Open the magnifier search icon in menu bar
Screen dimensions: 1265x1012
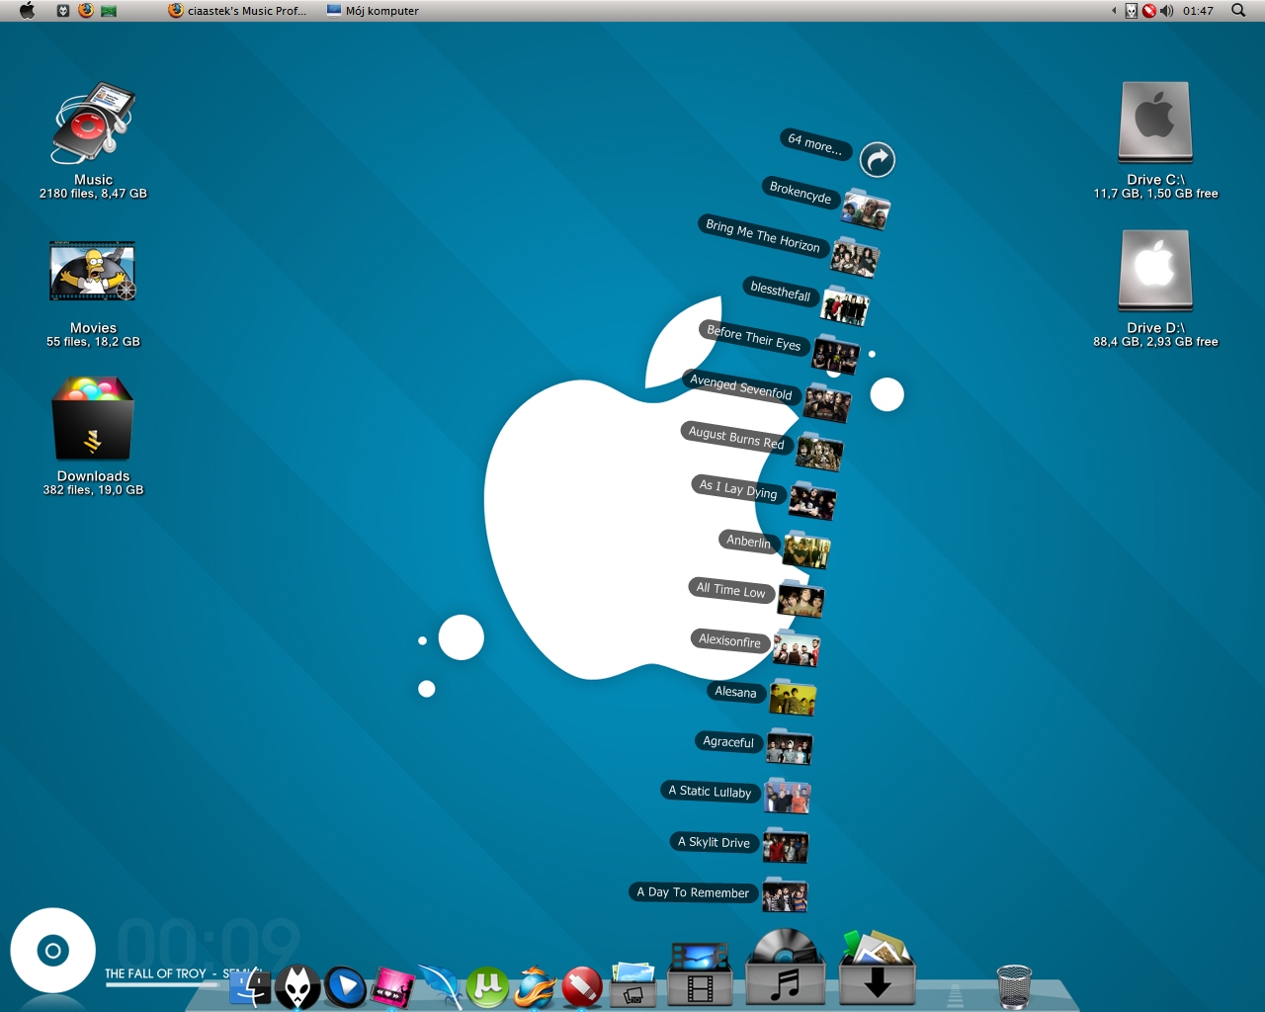pyautogui.click(x=1238, y=11)
